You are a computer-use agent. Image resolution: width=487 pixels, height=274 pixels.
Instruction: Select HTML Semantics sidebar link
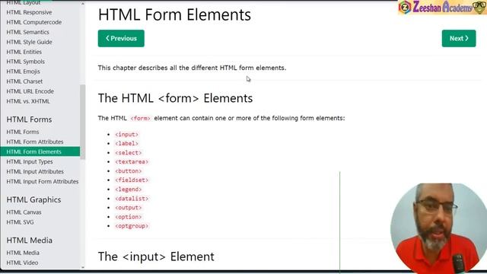pyautogui.click(x=27, y=32)
